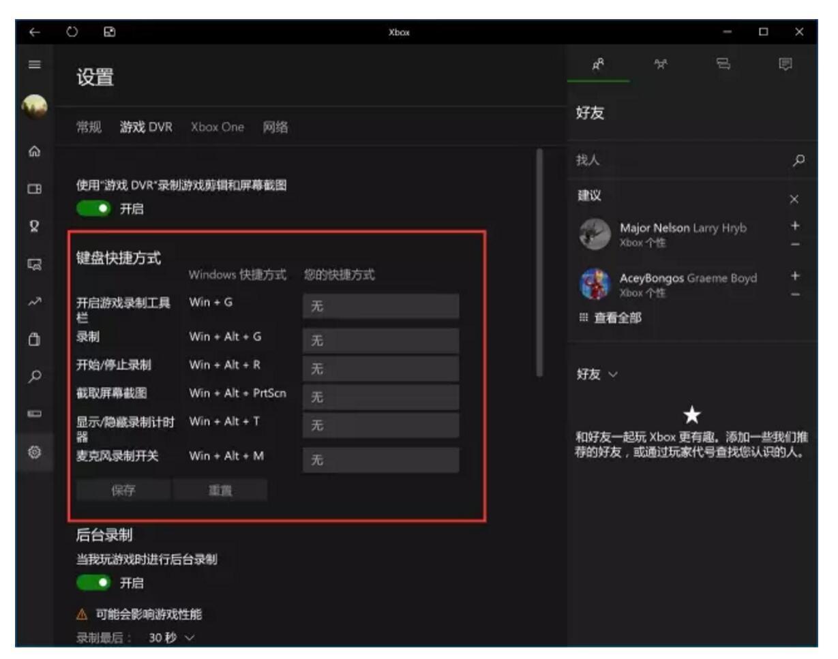Open Achievements trophy icon in sidebar
Screen dimensions: 838x659
(35, 226)
